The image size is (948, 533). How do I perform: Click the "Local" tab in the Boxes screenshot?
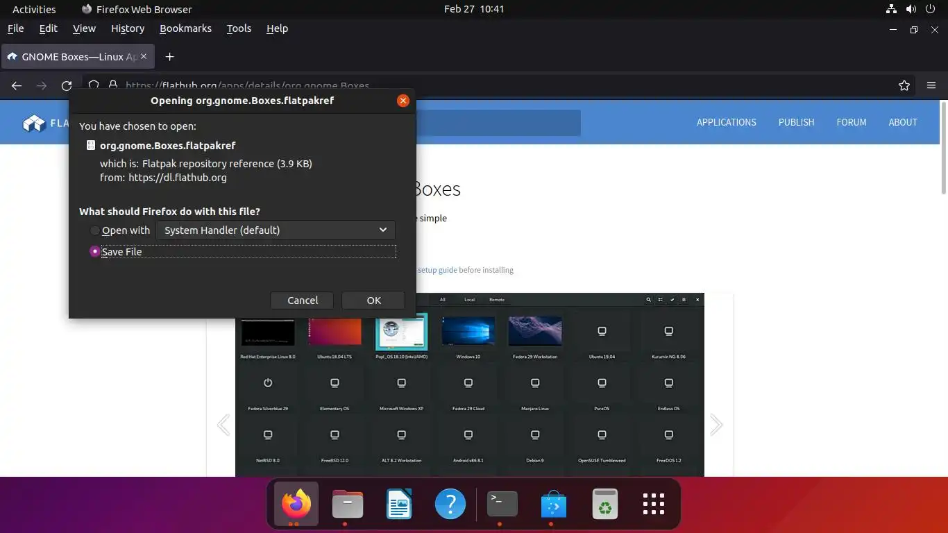click(x=470, y=300)
